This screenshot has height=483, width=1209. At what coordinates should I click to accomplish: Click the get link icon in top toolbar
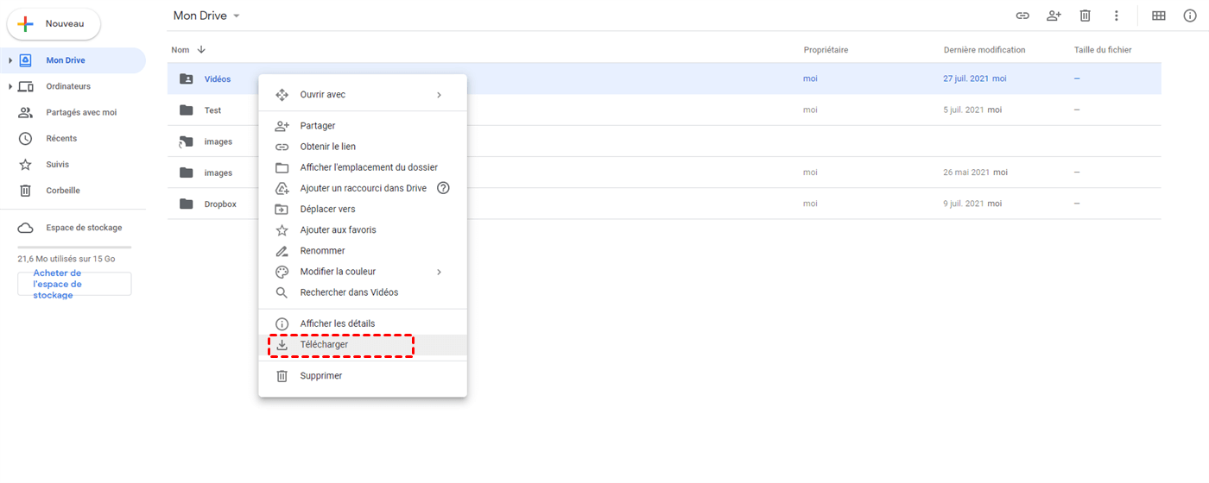click(1022, 16)
